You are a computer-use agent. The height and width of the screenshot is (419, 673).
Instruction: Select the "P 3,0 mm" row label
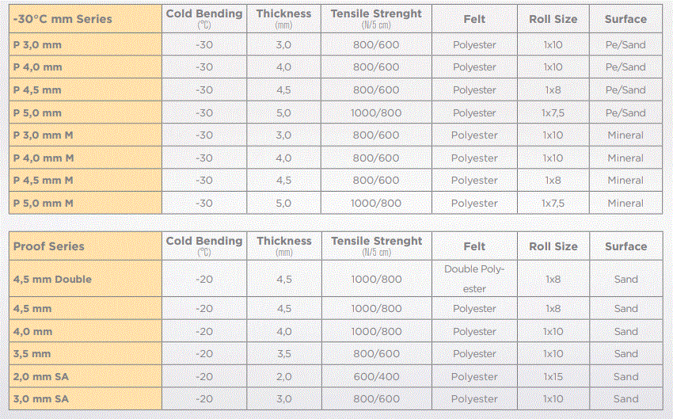[x=37, y=45]
